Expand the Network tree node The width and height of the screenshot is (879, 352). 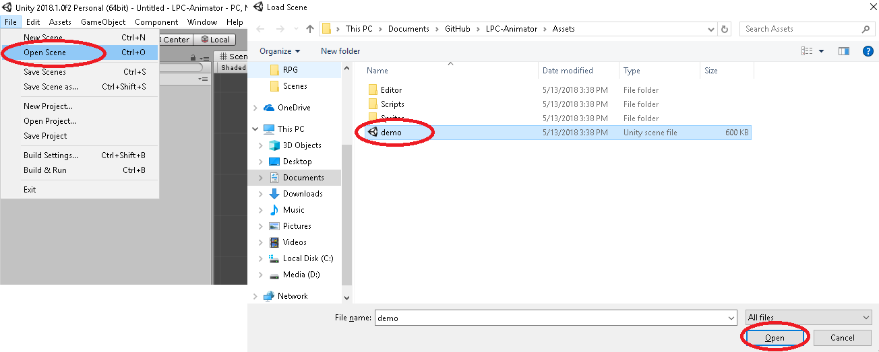(x=255, y=296)
